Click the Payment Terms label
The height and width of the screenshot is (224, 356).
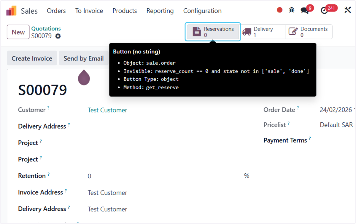pyautogui.click(x=285, y=140)
